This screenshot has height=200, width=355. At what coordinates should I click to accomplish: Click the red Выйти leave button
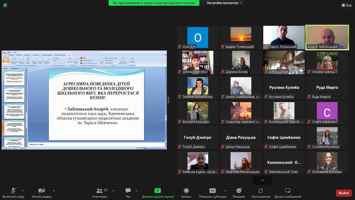pos(344,193)
